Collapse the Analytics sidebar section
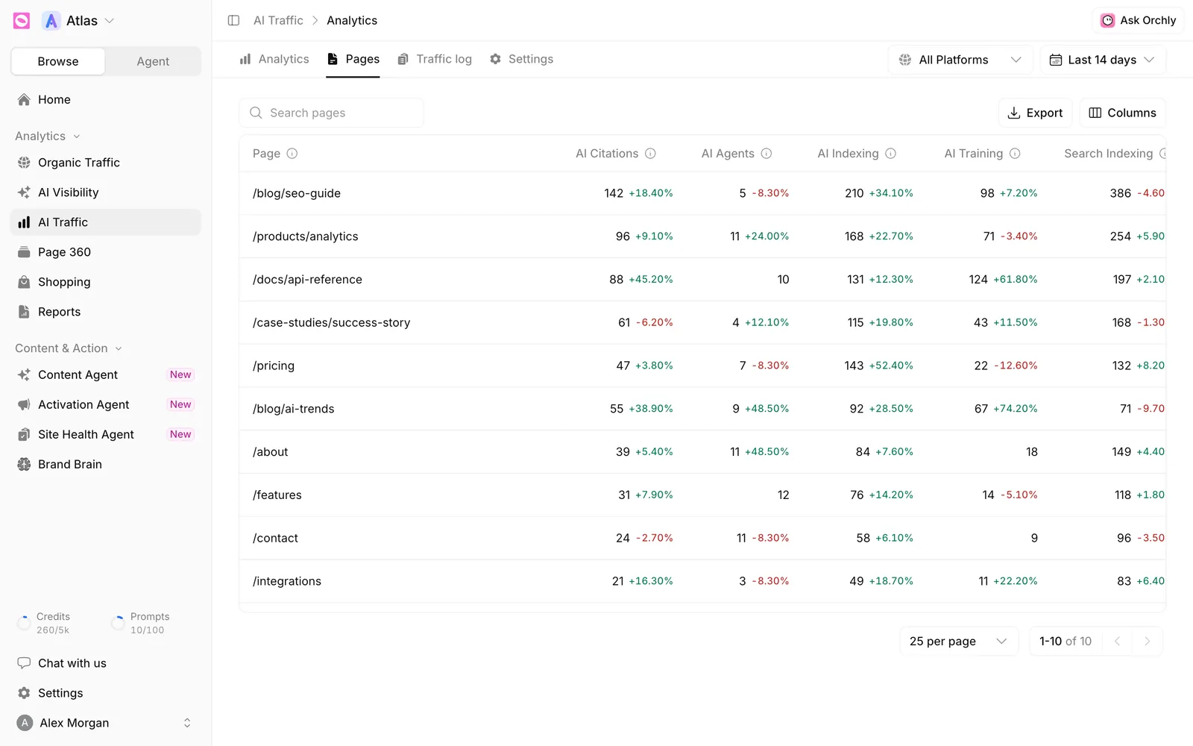1193x746 pixels. tap(48, 136)
